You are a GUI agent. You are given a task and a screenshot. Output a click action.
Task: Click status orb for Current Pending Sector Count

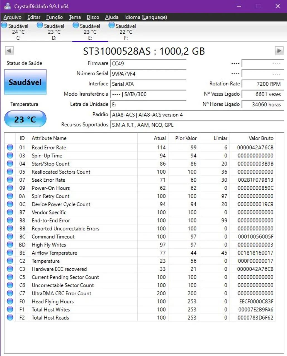[x=10, y=277]
